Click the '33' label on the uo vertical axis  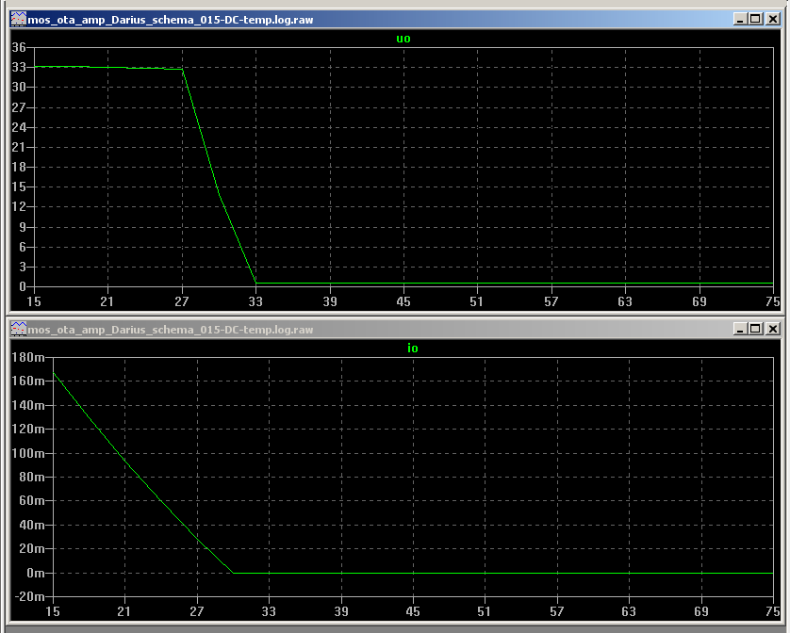click(19, 67)
